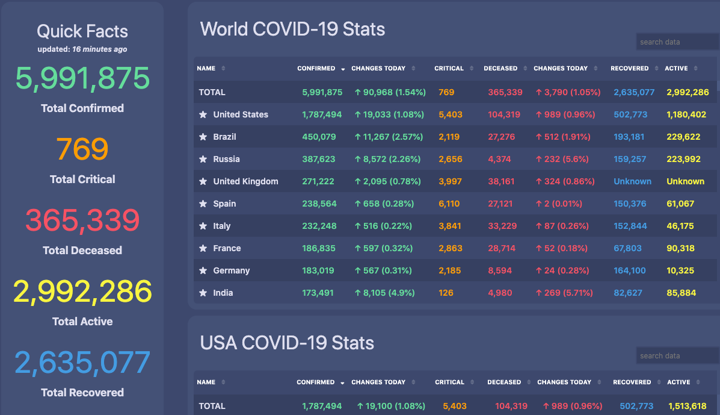Click the USA COVID-19 Stats search field
720x415 pixels.
click(677, 356)
